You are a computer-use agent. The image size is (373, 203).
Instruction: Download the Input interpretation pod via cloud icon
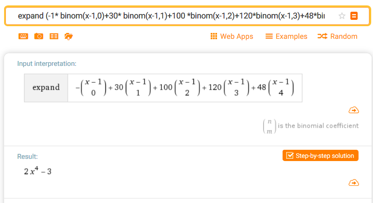coord(354,110)
